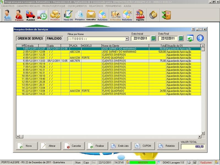Viewport: 220px width, 165px height.
Task: Open the Fornece supplier icon
Action: 19,15
